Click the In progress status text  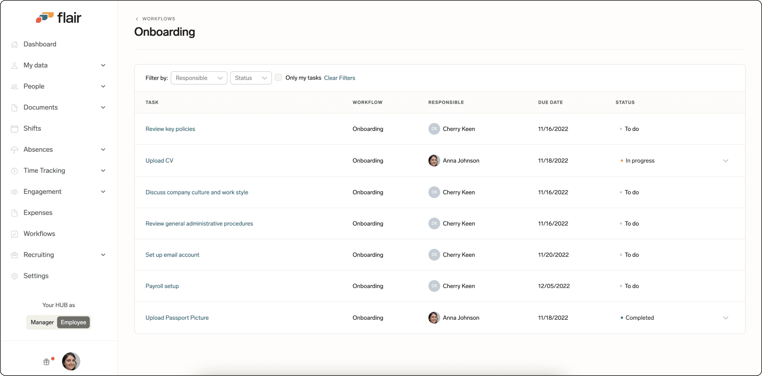[x=640, y=161]
